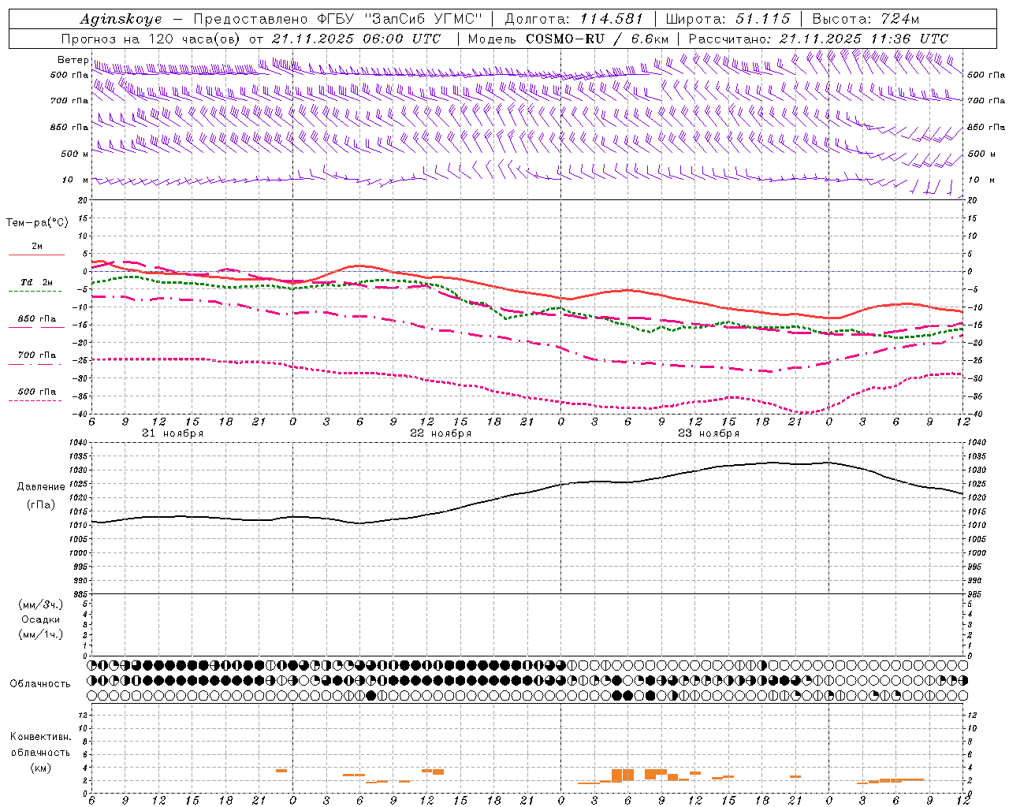Click the right-side "10 м" wind level label
The image size is (1009, 807).
tap(981, 180)
